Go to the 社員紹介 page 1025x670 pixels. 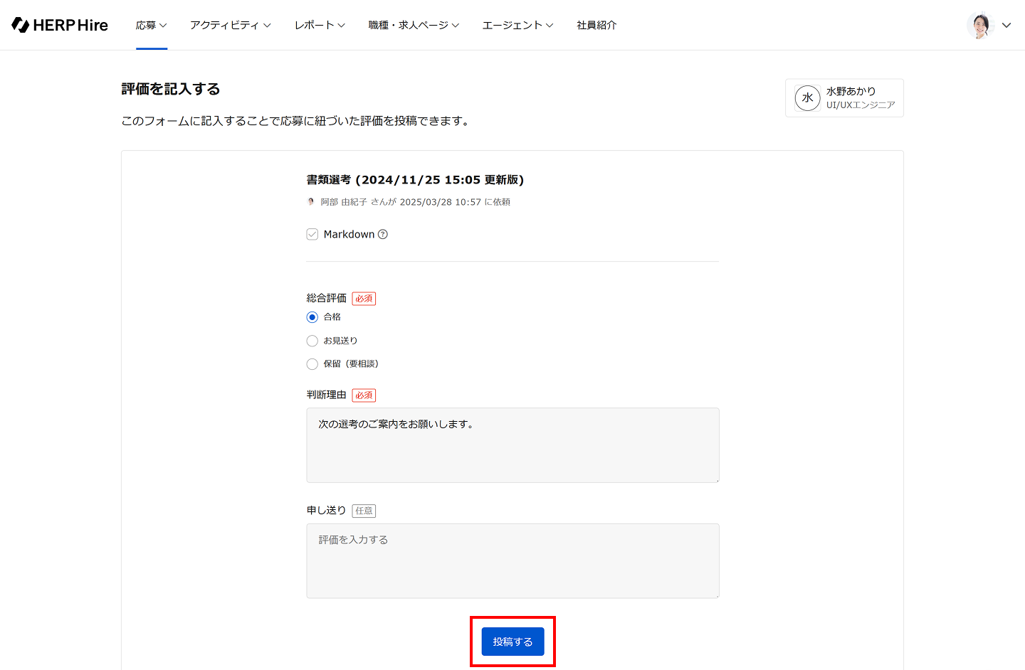tap(596, 25)
